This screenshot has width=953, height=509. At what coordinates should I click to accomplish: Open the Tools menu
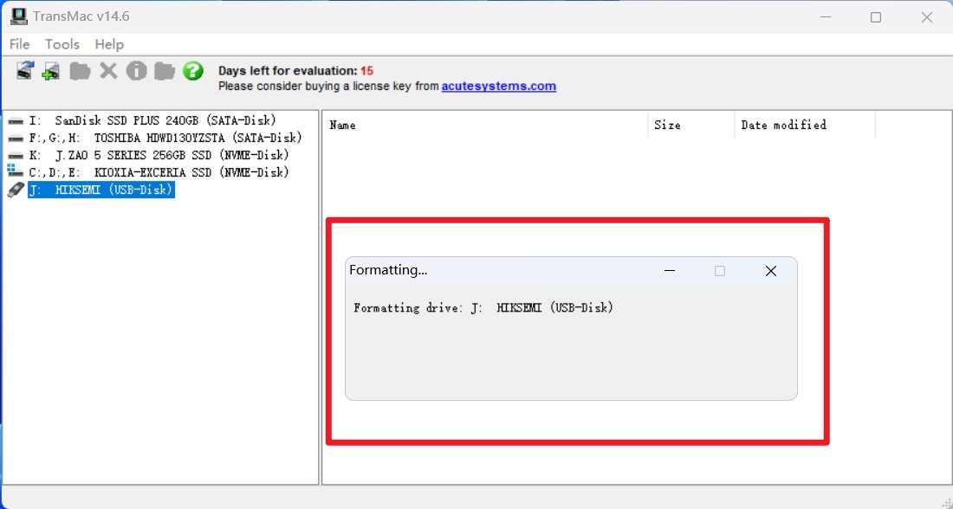point(62,44)
